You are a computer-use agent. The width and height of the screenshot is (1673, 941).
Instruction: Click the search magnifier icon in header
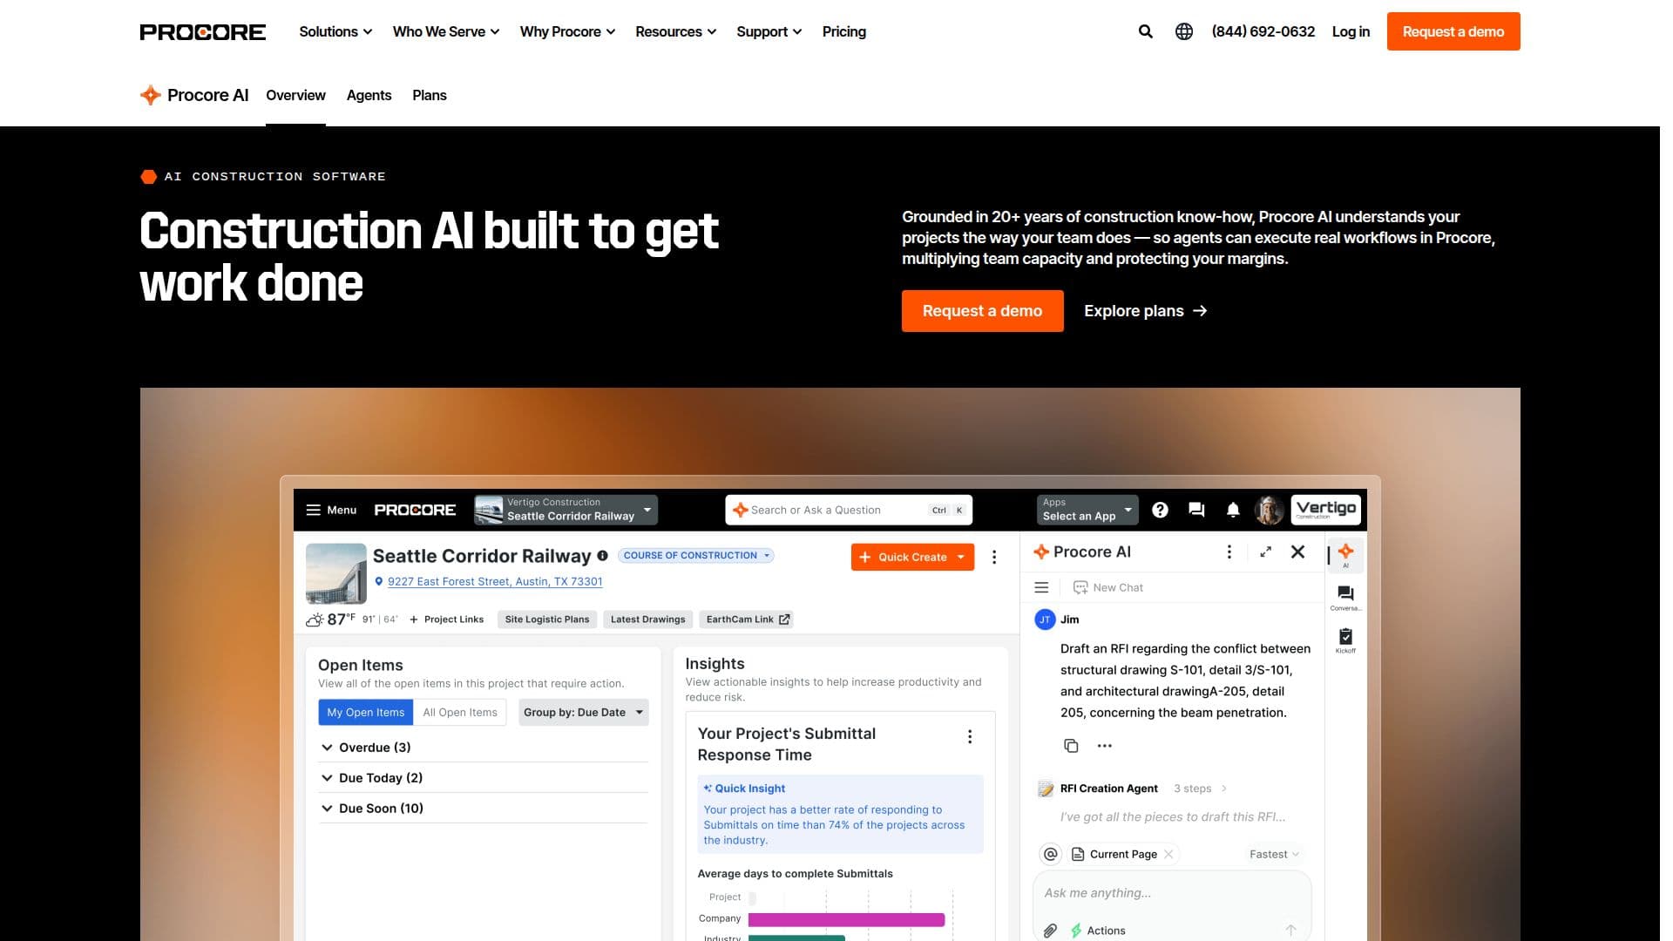[x=1145, y=31]
